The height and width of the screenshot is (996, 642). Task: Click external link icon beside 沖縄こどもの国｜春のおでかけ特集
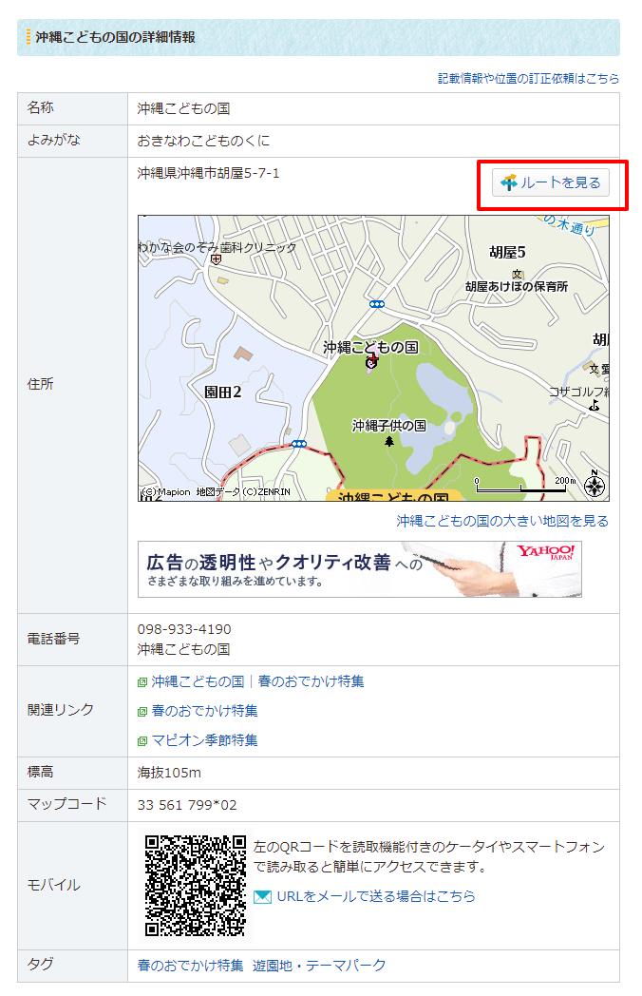142,682
